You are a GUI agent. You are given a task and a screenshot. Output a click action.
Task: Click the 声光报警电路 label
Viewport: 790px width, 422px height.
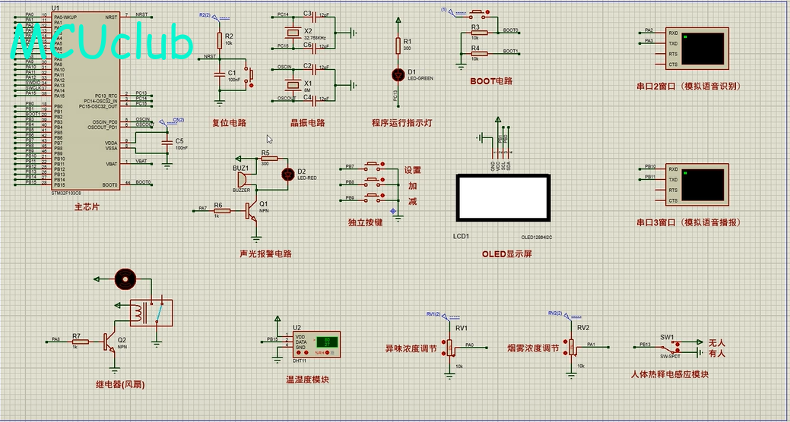pos(265,254)
